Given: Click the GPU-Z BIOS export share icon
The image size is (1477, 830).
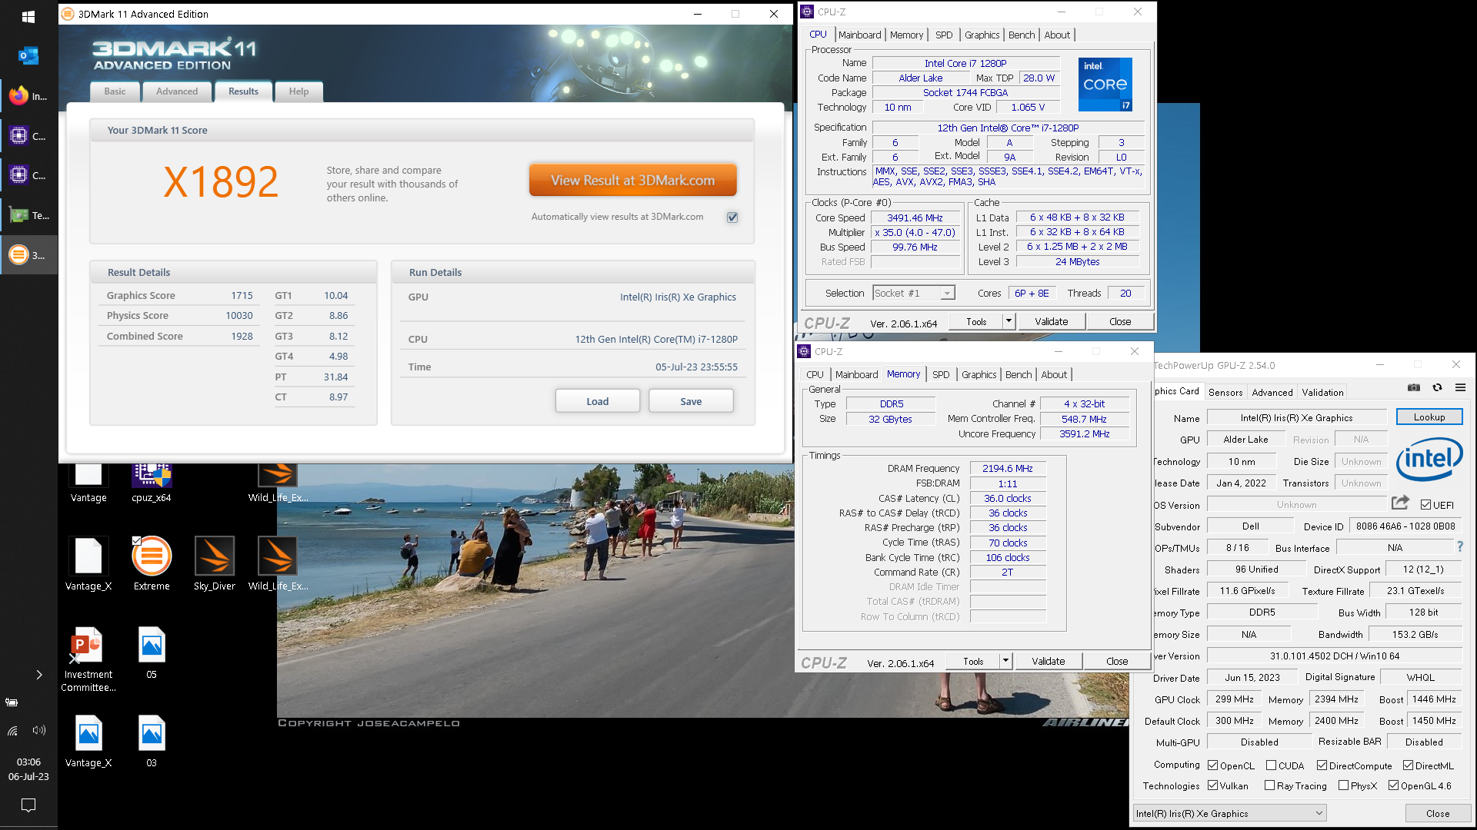Looking at the screenshot, I should click(x=1400, y=503).
